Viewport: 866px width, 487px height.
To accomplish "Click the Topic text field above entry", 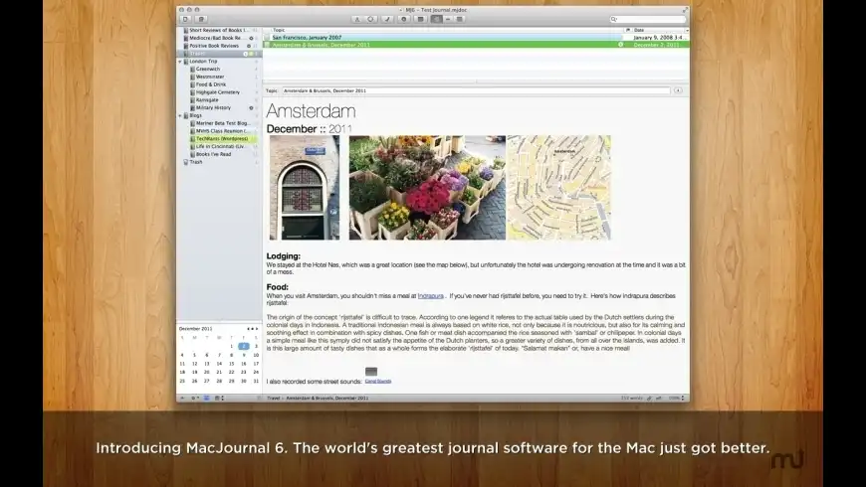I will pos(476,90).
